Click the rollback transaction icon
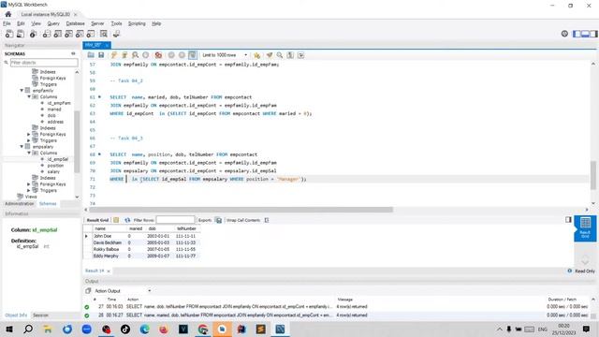Screen dimensions: 599x337 (x=182, y=55)
